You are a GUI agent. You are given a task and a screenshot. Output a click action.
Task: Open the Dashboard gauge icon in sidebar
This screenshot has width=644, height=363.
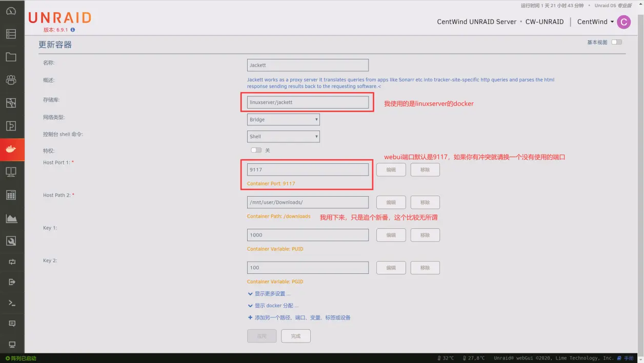pos(11,11)
